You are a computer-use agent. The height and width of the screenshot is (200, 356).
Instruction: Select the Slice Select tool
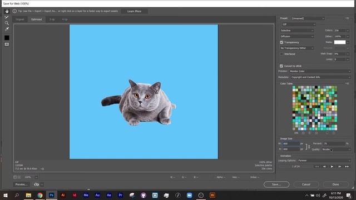(7, 17)
